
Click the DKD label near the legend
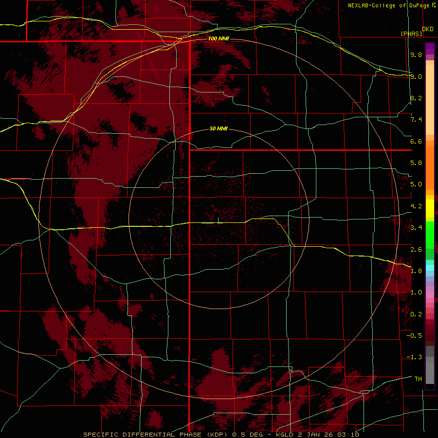[x=428, y=29]
